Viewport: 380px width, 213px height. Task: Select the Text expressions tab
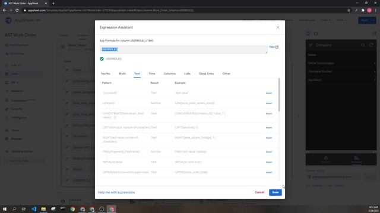pos(137,73)
